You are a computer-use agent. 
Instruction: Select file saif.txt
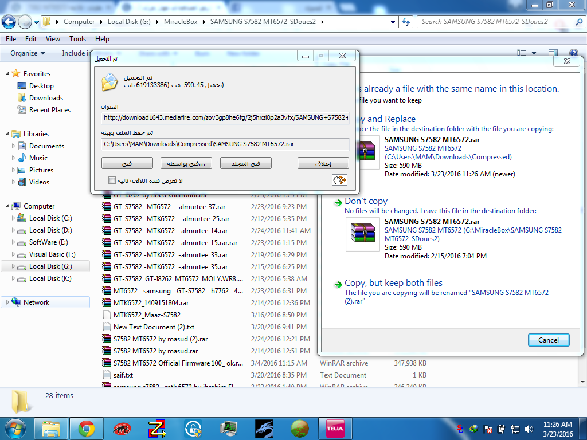[123, 375]
